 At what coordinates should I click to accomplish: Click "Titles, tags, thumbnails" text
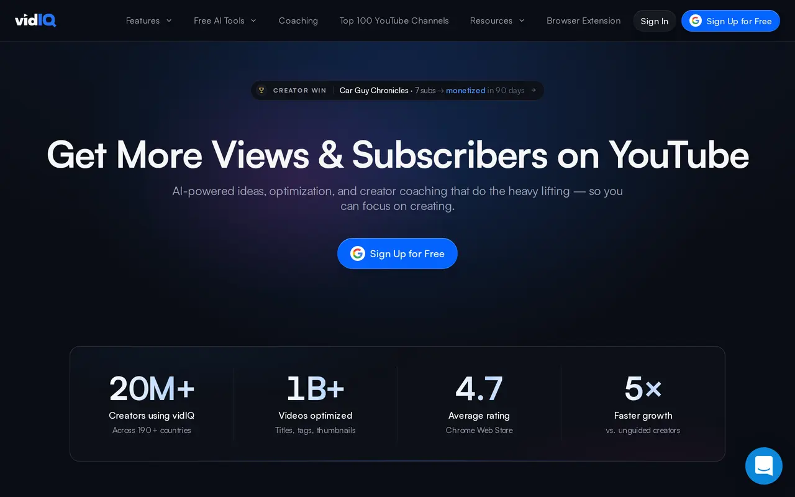pyautogui.click(x=316, y=430)
